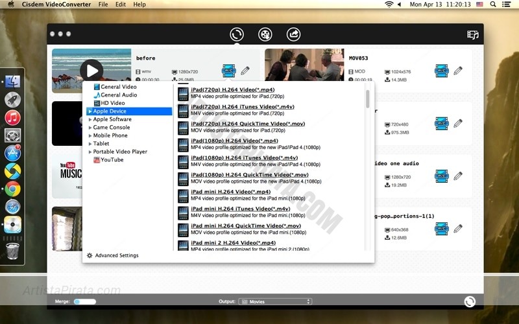Choose iPad mini H.264 QuickTime Video(*.mov)
The height and width of the screenshot is (324, 519).
tap(246, 226)
